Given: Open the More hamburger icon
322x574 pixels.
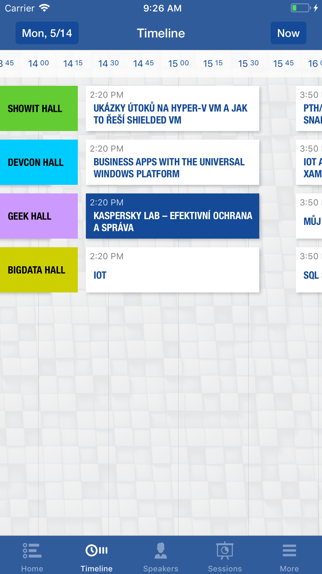Looking at the screenshot, I should [289, 550].
